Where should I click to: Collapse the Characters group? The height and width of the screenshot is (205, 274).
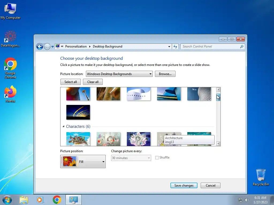click(x=63, y=126)
